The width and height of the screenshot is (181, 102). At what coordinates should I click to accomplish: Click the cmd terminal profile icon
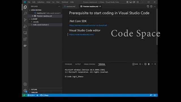click(135, 64)
